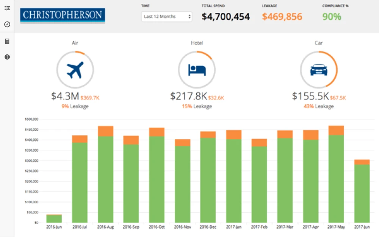Click the total spend $4,700,454 value
The height and width of the screenshot is (237, 379).
click(x=226, y=17)
